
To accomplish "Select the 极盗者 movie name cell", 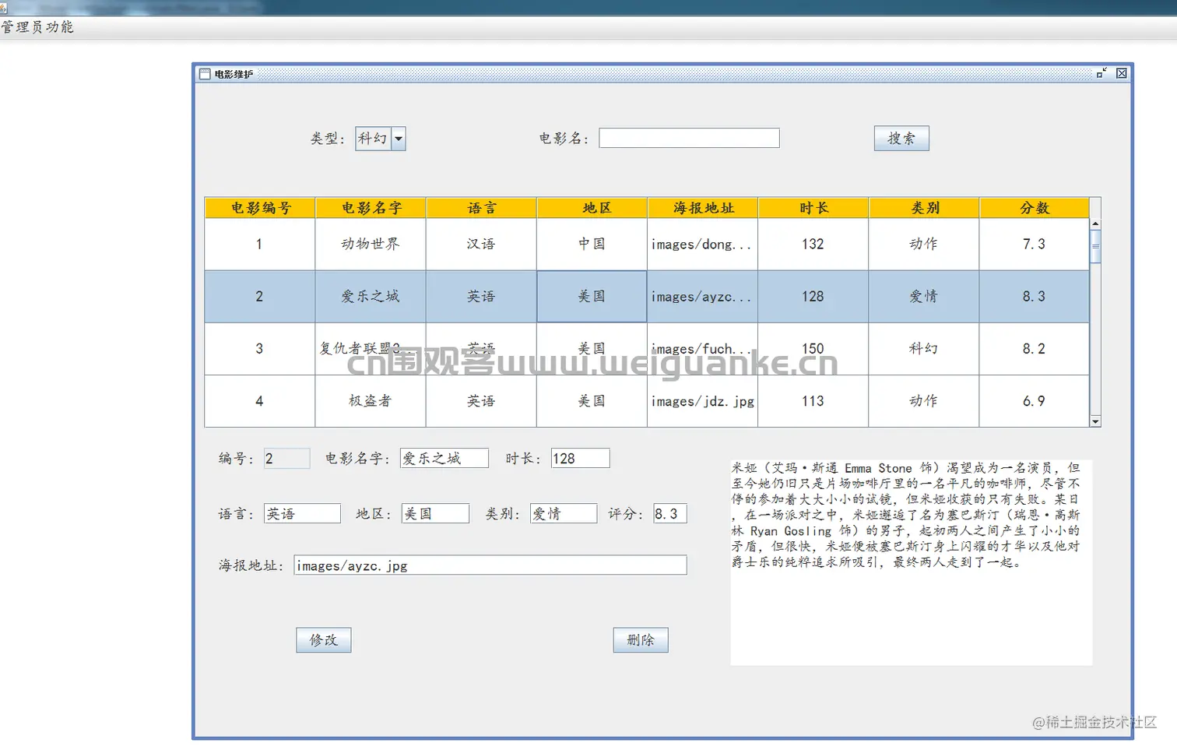I will 371,401.
